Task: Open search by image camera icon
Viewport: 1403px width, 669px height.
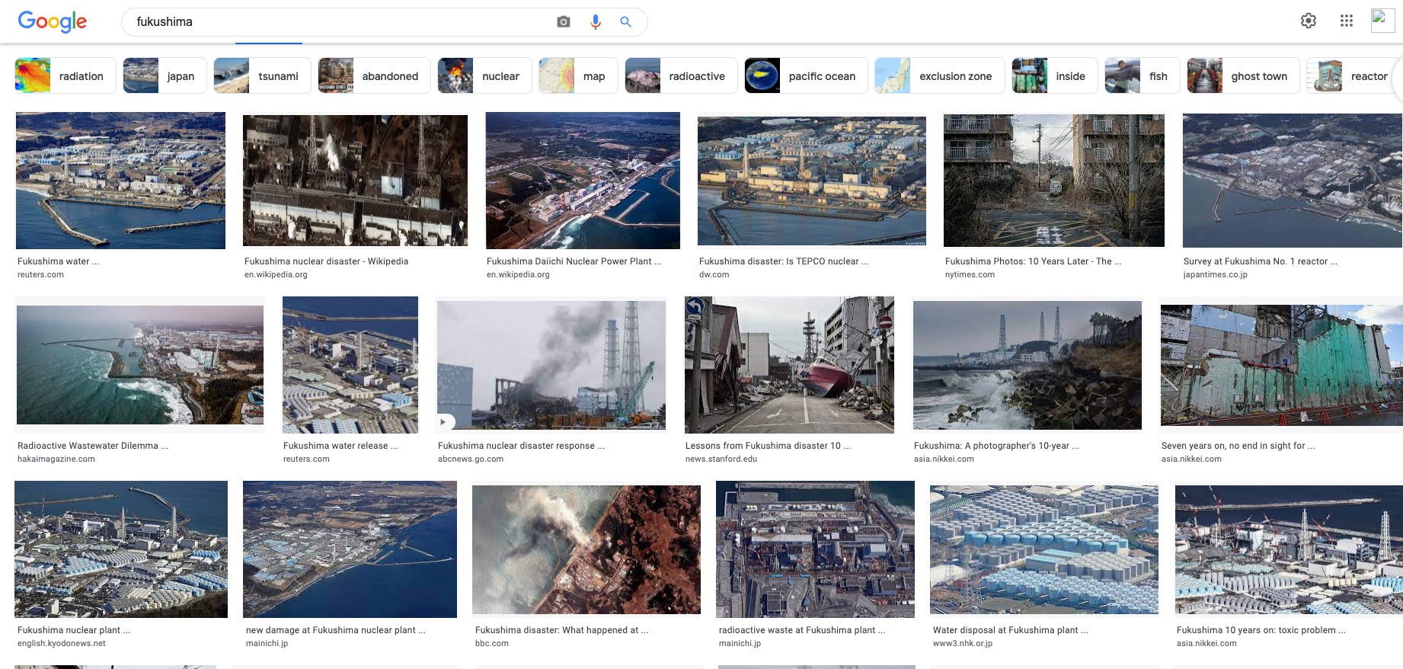Action: (x=564, y=22)
